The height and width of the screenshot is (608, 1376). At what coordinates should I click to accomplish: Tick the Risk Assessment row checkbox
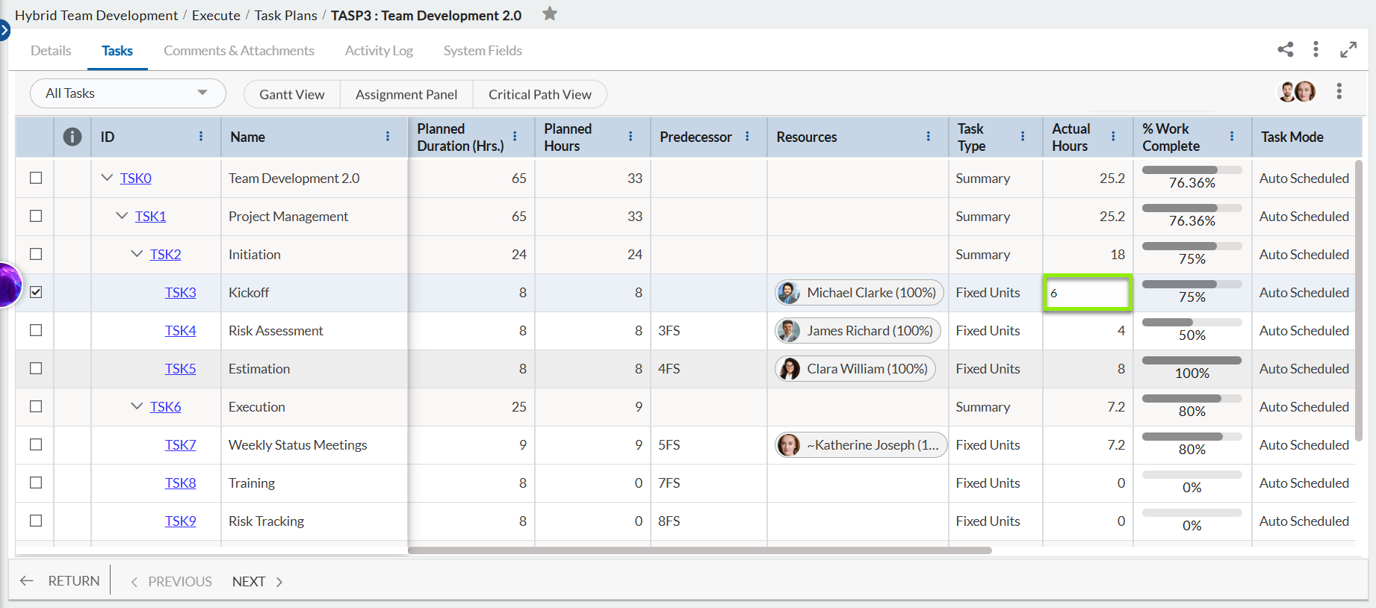pyautogui.click(x=36, y=330)
